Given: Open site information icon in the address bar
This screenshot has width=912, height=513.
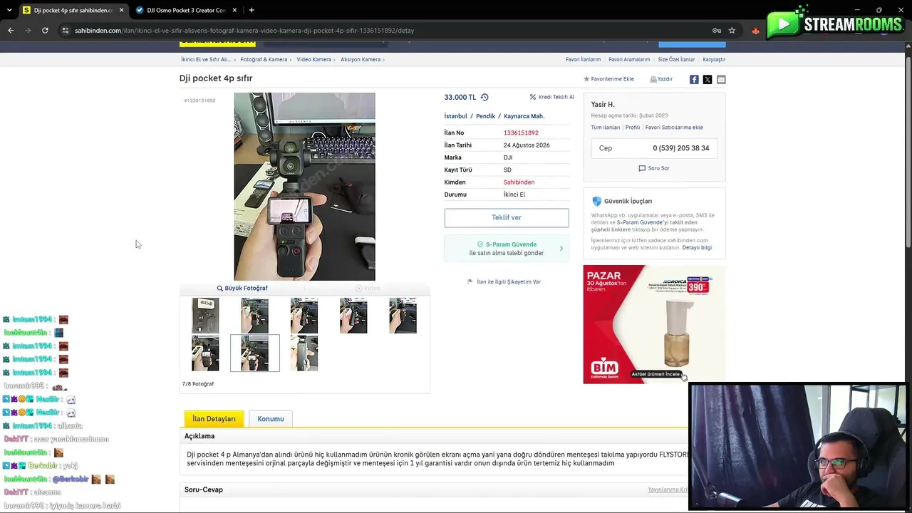Looking at the screenshot, I should (65, 31).
